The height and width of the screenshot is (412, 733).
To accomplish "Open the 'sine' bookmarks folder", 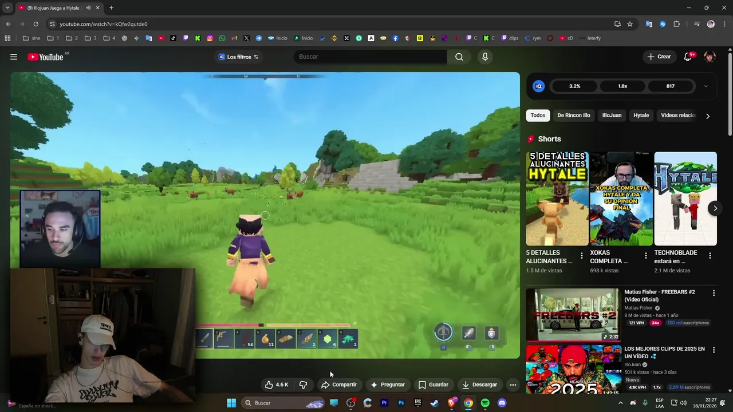I will click(x=31, y=38).
